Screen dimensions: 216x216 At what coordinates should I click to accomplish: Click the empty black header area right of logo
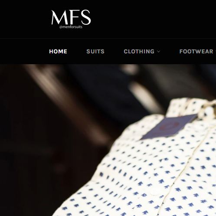click(153, 19)
